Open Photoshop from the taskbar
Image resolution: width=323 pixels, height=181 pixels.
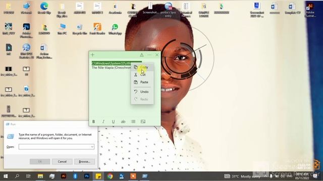pyautogui.click(x=87, y=176)
